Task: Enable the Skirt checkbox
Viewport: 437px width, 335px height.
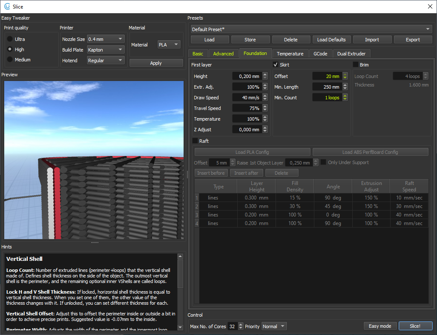Action: pos(276,65)
